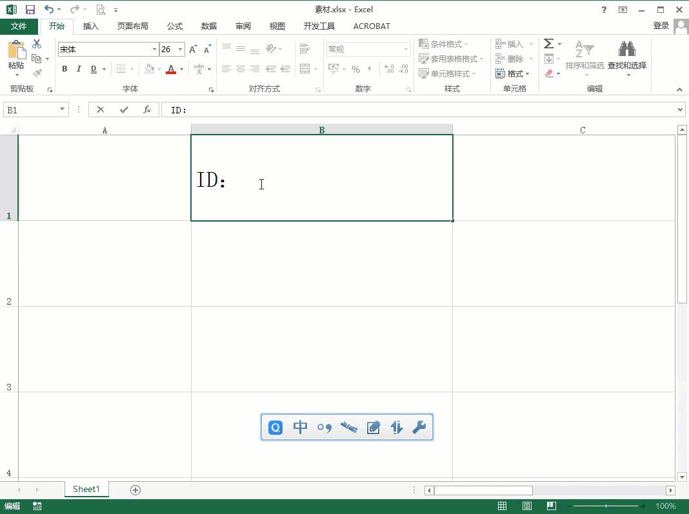Apply the percent style icon

point(356,69)
